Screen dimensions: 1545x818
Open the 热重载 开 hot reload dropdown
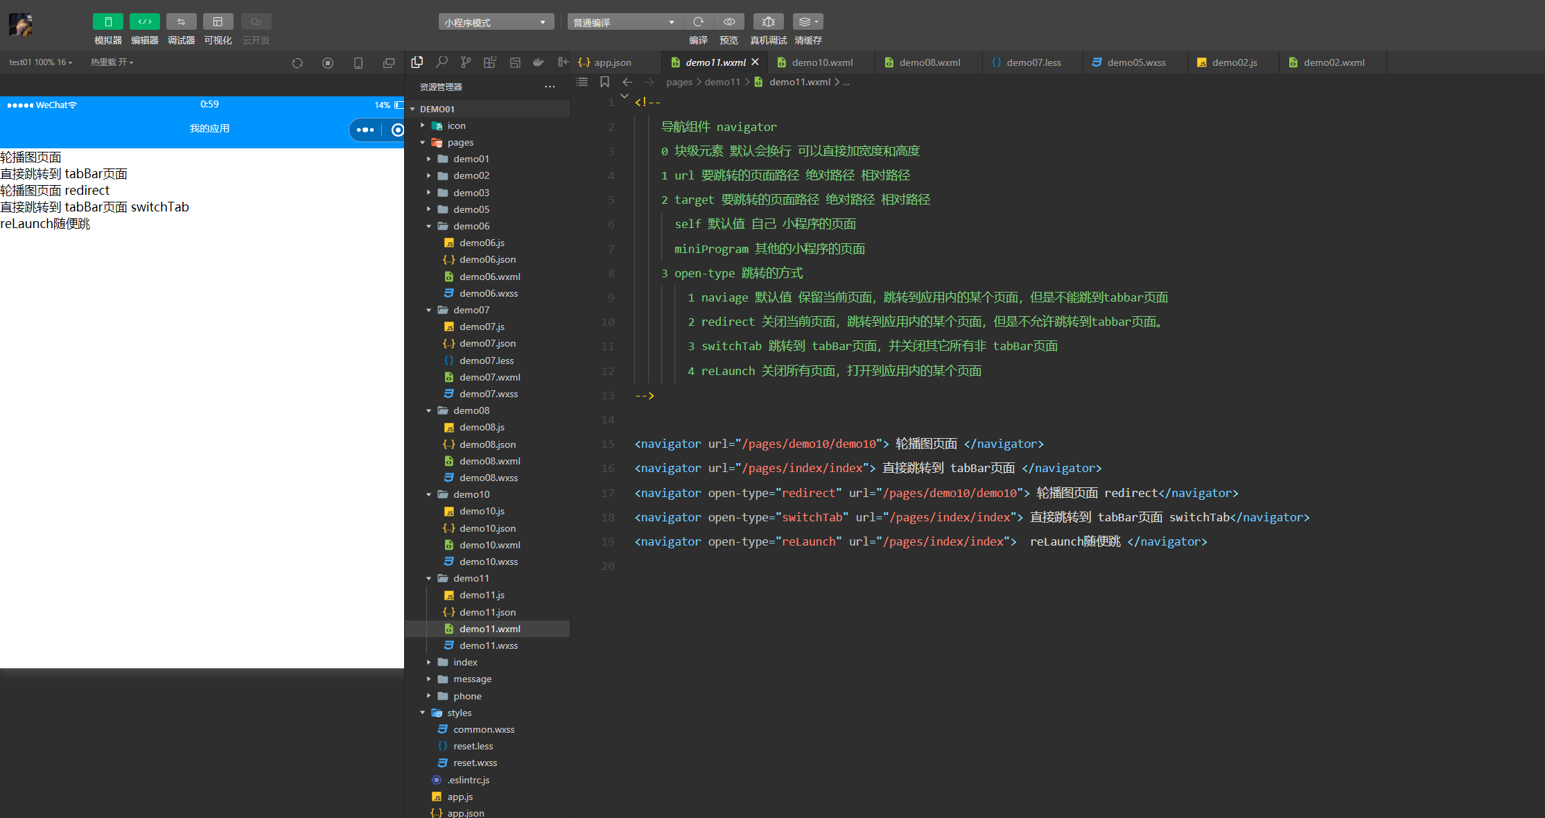112,62
